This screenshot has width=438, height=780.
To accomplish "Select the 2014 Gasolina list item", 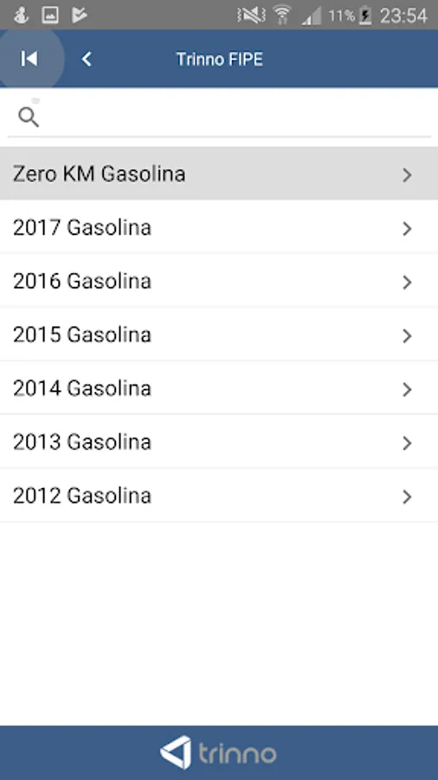I will pyautogui.click(x=219, y=388).
